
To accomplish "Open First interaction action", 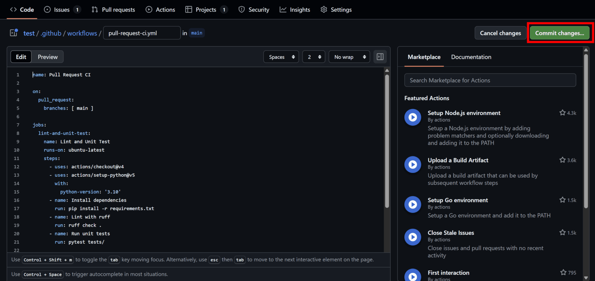I will click(x=448, y=273).
